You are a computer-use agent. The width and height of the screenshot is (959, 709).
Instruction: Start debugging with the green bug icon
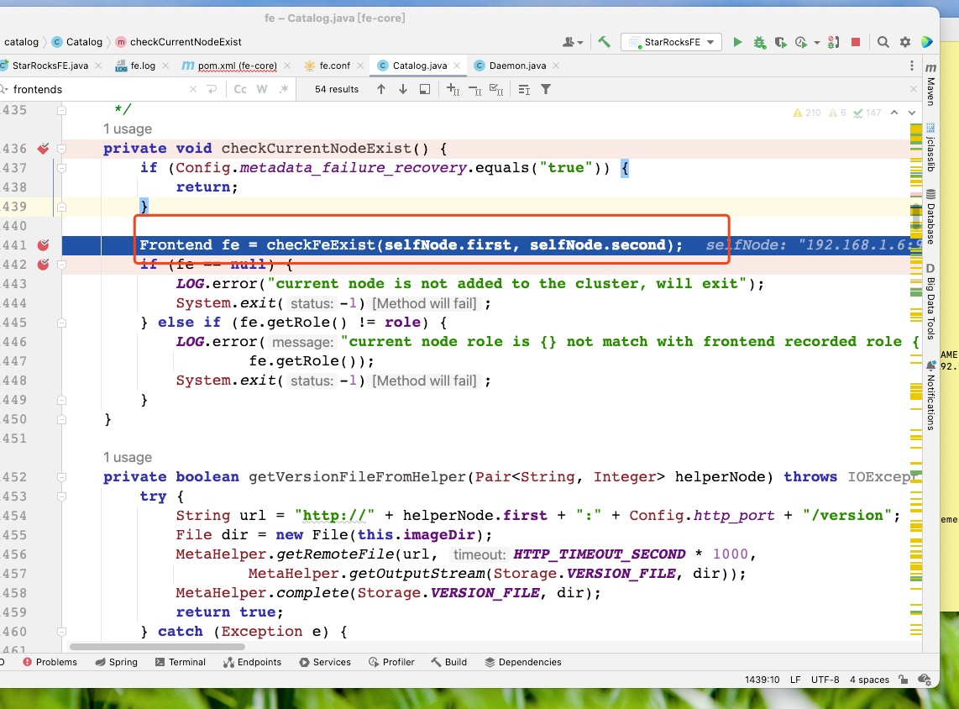[759, 42]
